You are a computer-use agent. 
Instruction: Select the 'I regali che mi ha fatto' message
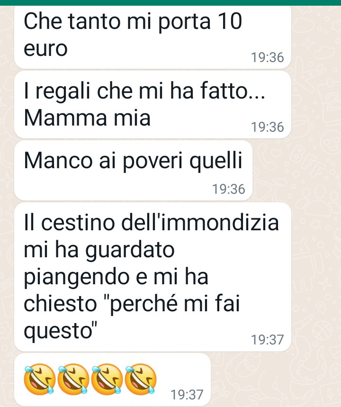[x=153, y=105]
